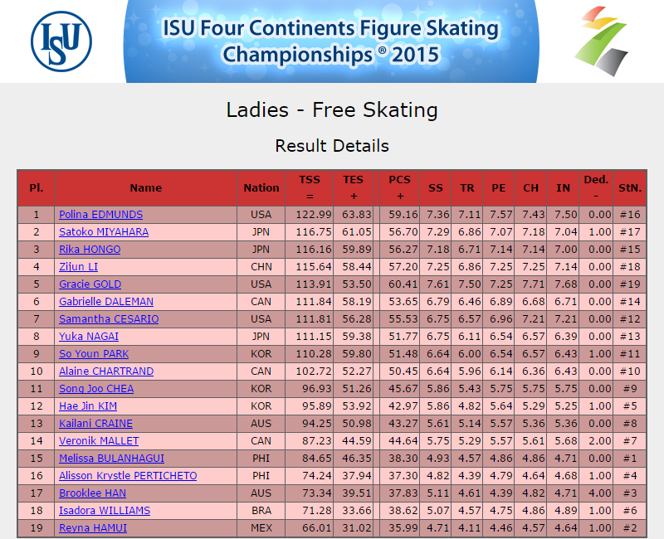Image resolution: width=664 pixels, height=539 pixels.
Task: Open Rika HONGO details link
Action: pyautogui.click(x=90, y=250)
